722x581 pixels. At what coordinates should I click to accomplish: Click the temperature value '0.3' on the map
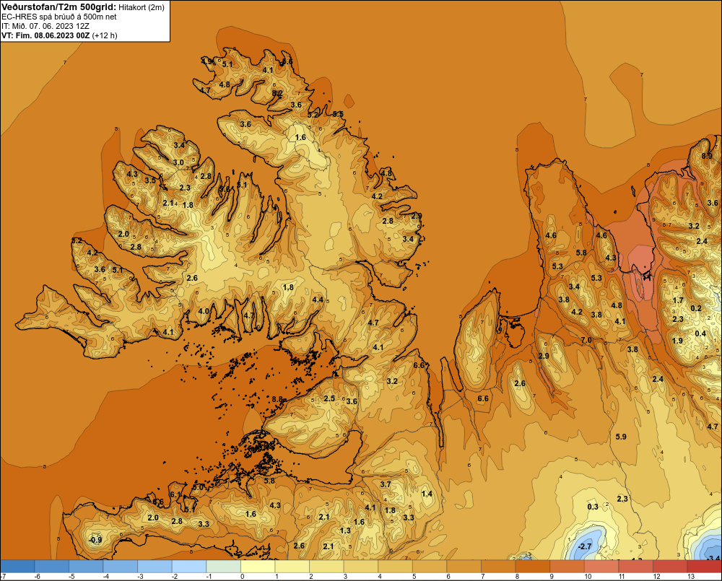(593, 507)
